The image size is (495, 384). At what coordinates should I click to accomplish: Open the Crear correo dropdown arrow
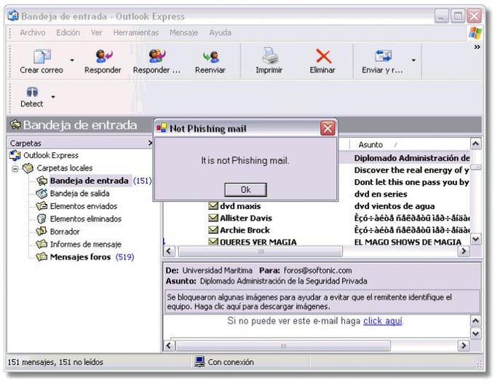[x=72, y=60]
